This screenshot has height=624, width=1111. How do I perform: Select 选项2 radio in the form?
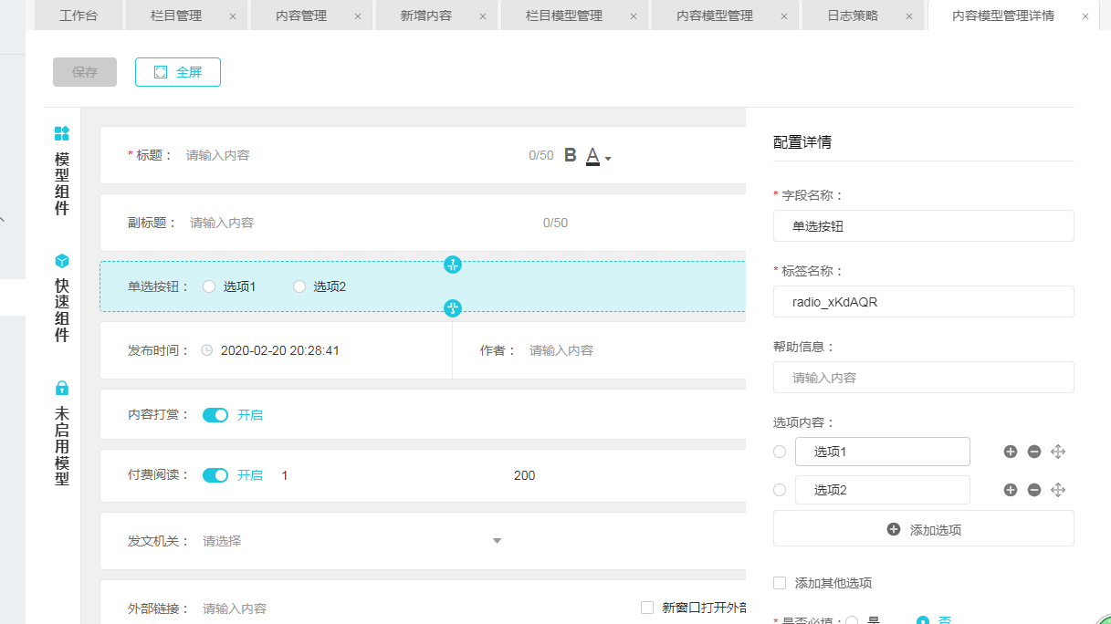(x=299, y=286)
